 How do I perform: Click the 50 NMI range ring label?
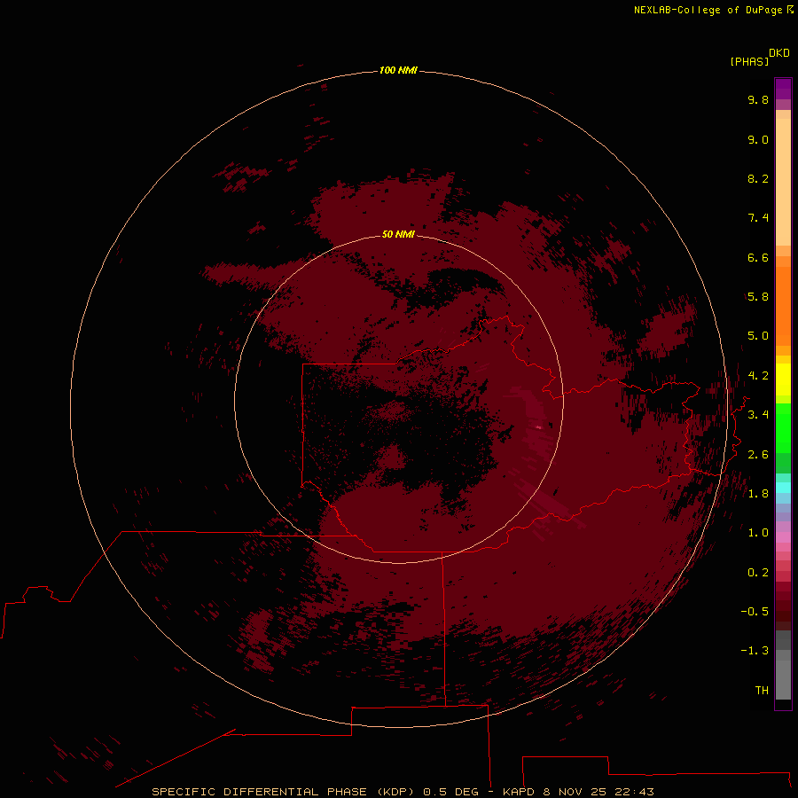(x=398, y=234)
